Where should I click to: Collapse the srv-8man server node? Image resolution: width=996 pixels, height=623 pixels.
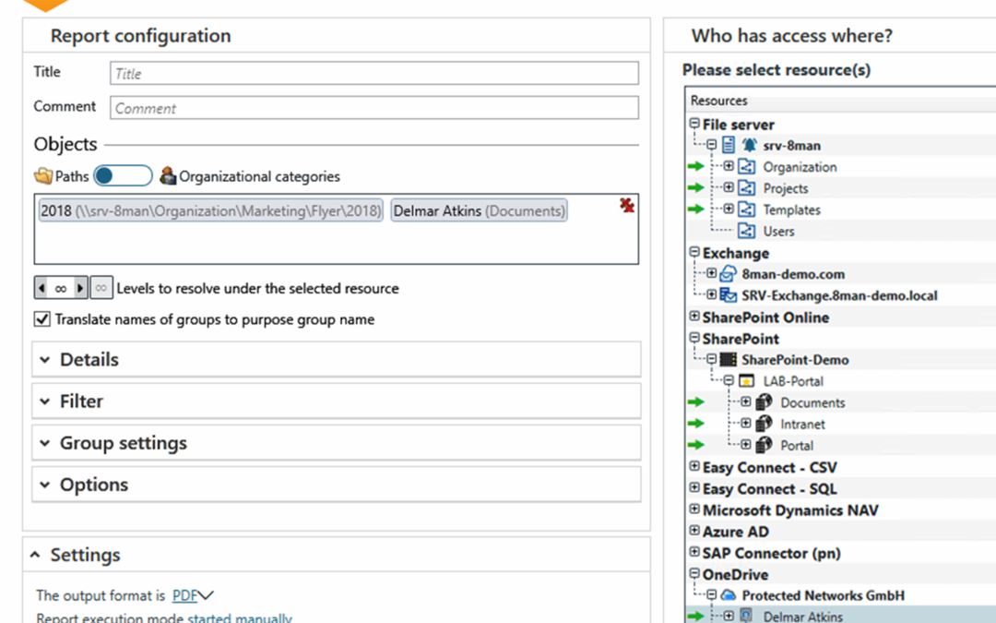[x=711, y=145]
